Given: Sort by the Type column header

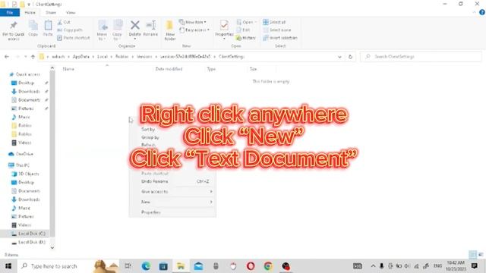Looking at the screenshot, I should click(211, 69).
